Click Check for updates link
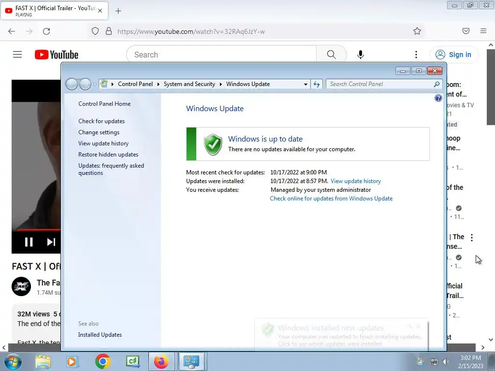495x371 pixels. (x=102, y=121)
